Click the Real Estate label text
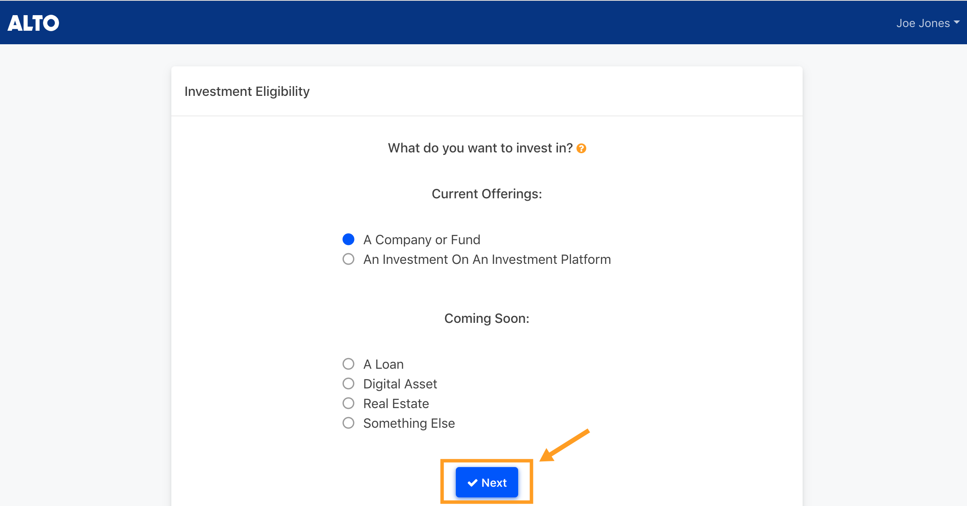The image size is (967, 506). 396,404
